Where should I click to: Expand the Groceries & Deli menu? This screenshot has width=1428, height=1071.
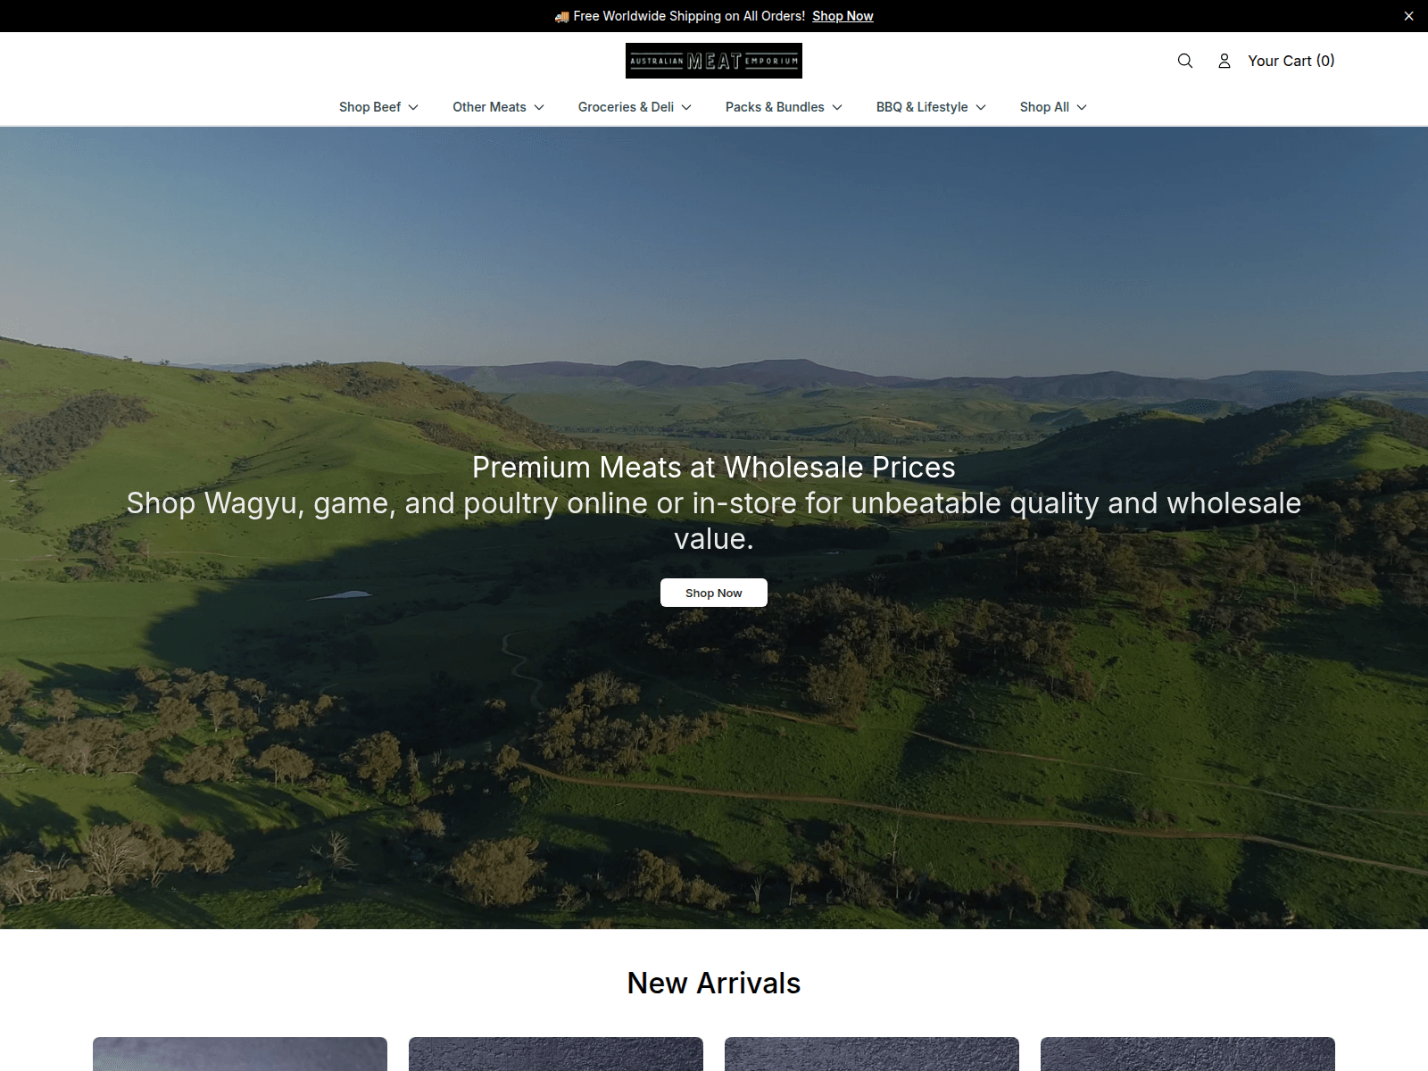point(635,107)
